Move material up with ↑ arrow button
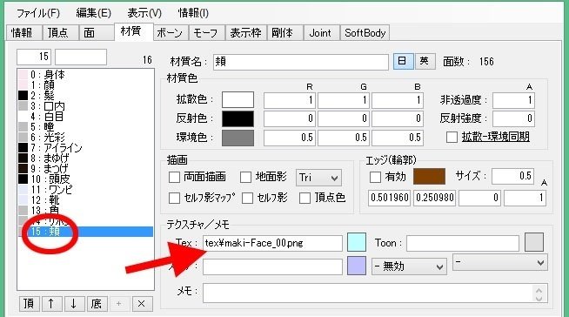The height and width of the screenshot is (317, 569). pyautogui.click(x=51, y=304)
